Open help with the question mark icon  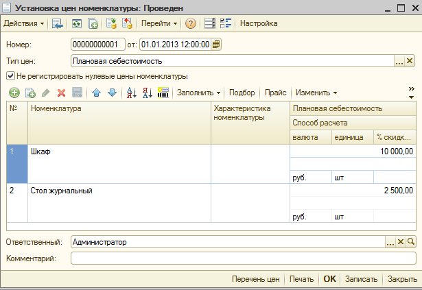coord(191,24)
